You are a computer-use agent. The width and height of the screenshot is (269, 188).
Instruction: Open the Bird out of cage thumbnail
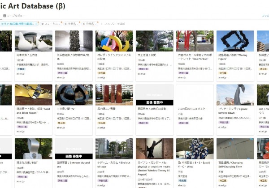point(114,149)
